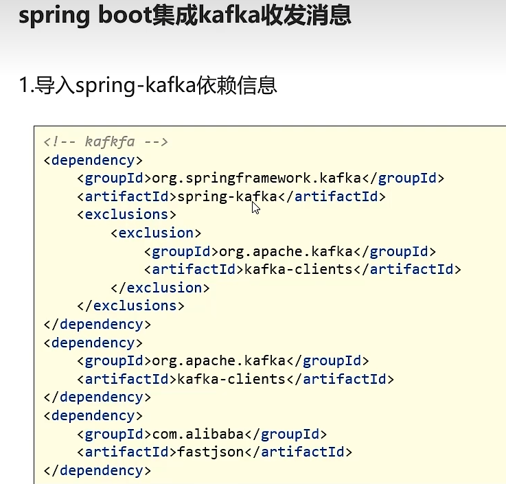Click the closing </exclusion> tag
Image resolution: width=506 pixels, height=484 pixels.
(161, 288)
